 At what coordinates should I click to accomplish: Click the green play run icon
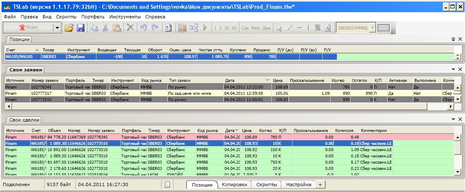(205, 28)
